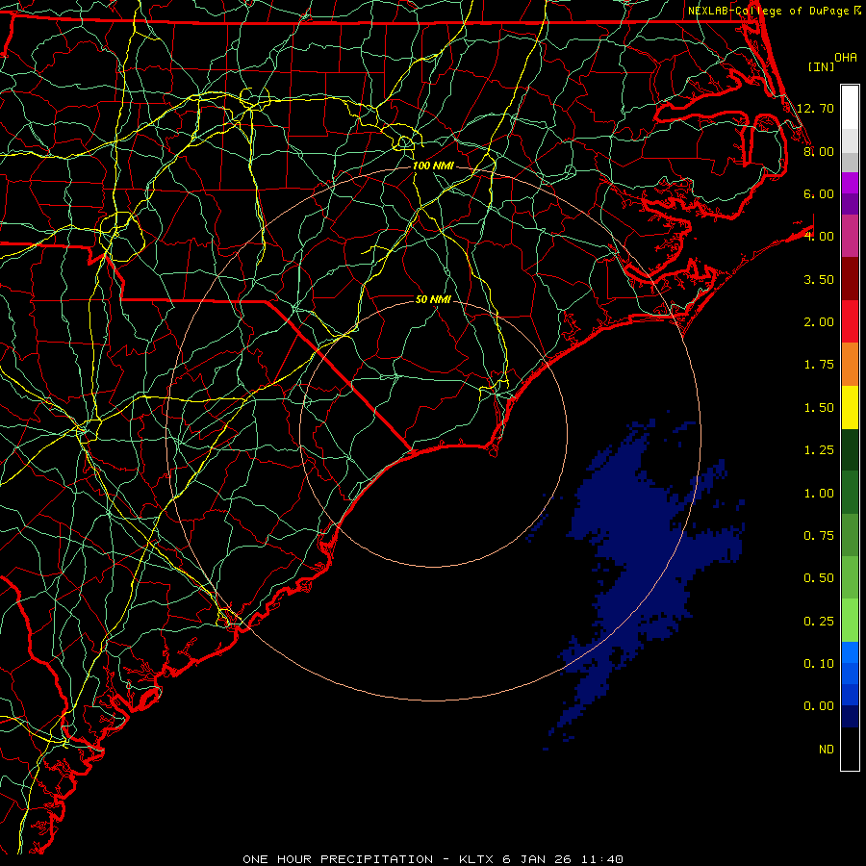
Task: Click the [IN] units label
Action: [822, 66]
